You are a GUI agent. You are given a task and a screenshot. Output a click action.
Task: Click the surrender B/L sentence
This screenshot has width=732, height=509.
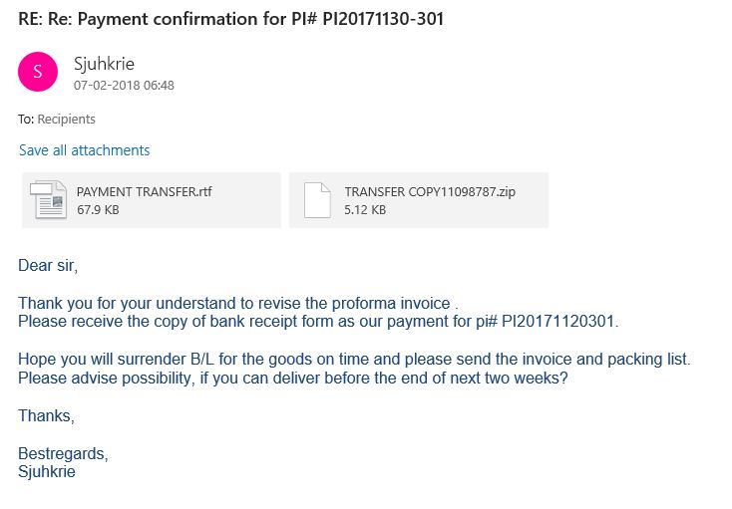click(354, 360)
